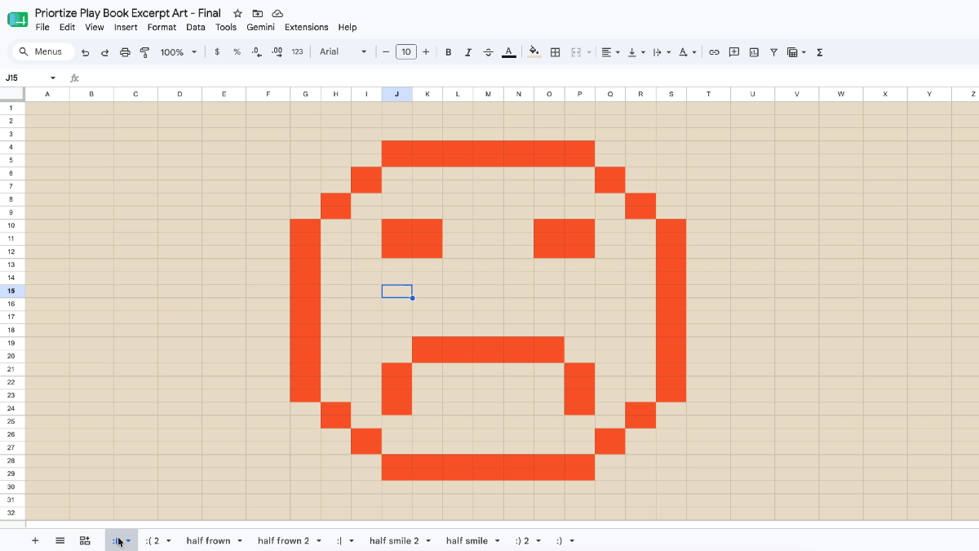
Task: Open the File menu
Action: pyautogui.click(x=42, y=27)
